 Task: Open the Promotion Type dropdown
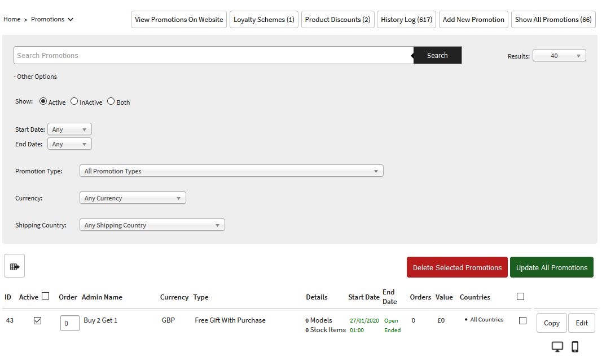point(231,171)
